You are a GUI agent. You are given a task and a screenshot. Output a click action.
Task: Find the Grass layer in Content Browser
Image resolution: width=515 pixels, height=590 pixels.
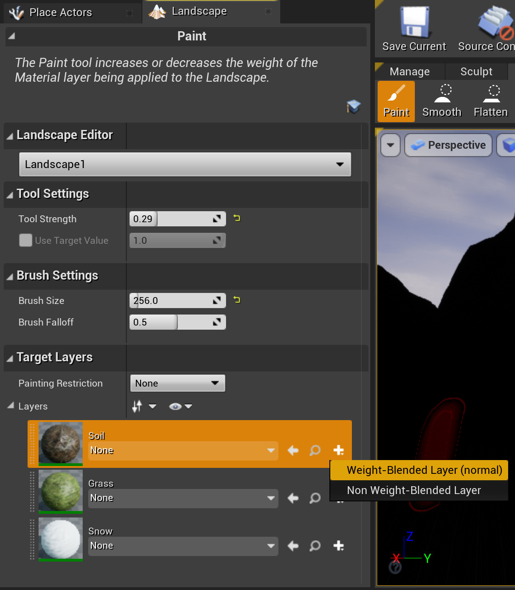pyautogui.click(x=315, y=498)
